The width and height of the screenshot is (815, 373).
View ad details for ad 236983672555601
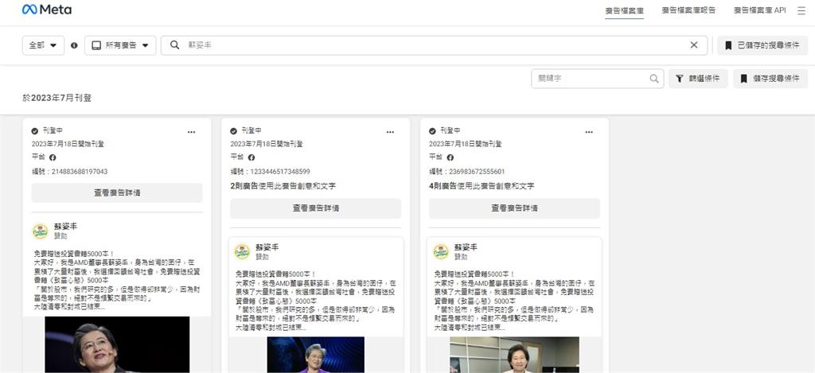[x=515, y=208]
